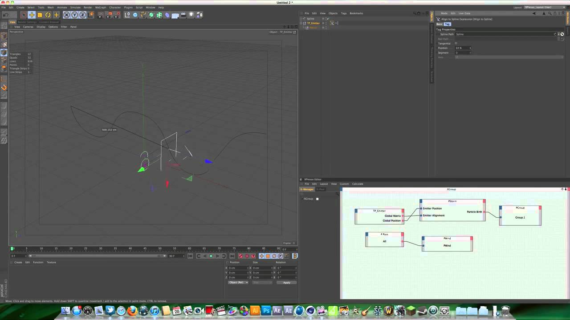Image resolution: width=570 pixels, height=320 pixels.
Task: Open viewport Cameras menu
Action: [x=28, y=27]
